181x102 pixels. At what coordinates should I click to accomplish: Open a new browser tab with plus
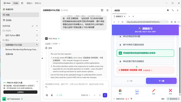[129, 16]
